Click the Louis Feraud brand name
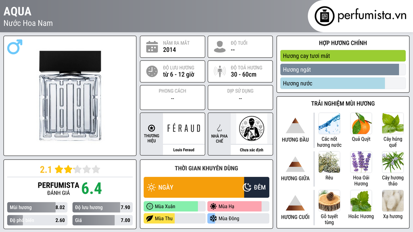 [x=184, y=150]
